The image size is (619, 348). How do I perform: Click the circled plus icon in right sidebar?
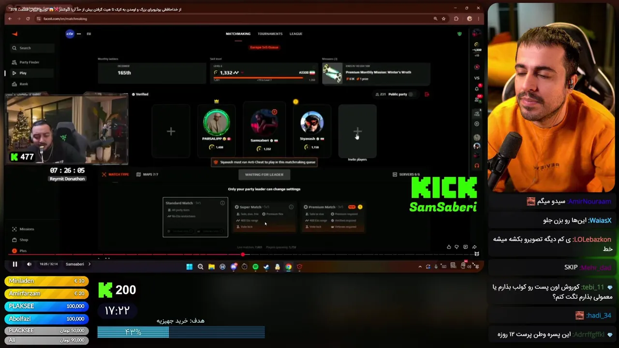tap(477, 124)
